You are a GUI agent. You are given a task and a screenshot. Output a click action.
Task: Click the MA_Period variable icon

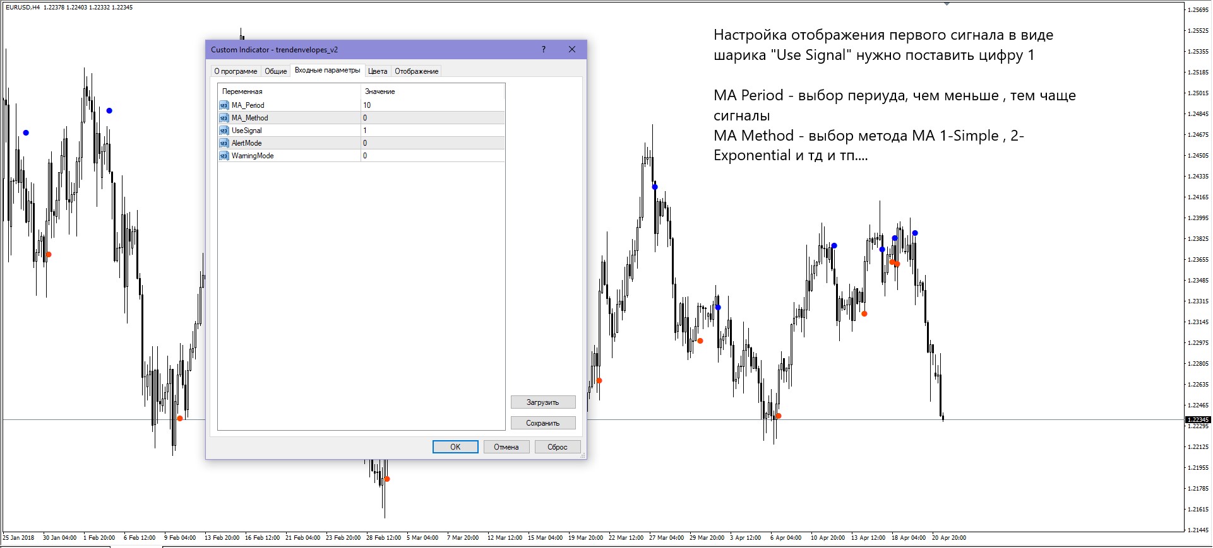224,105
